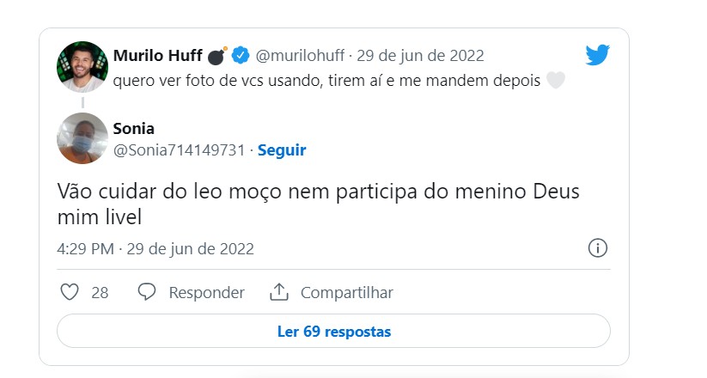This screenshot has height=378, width=707.
Task: Click Murilo Huff's blue verified badge
Action: [241, 56]
